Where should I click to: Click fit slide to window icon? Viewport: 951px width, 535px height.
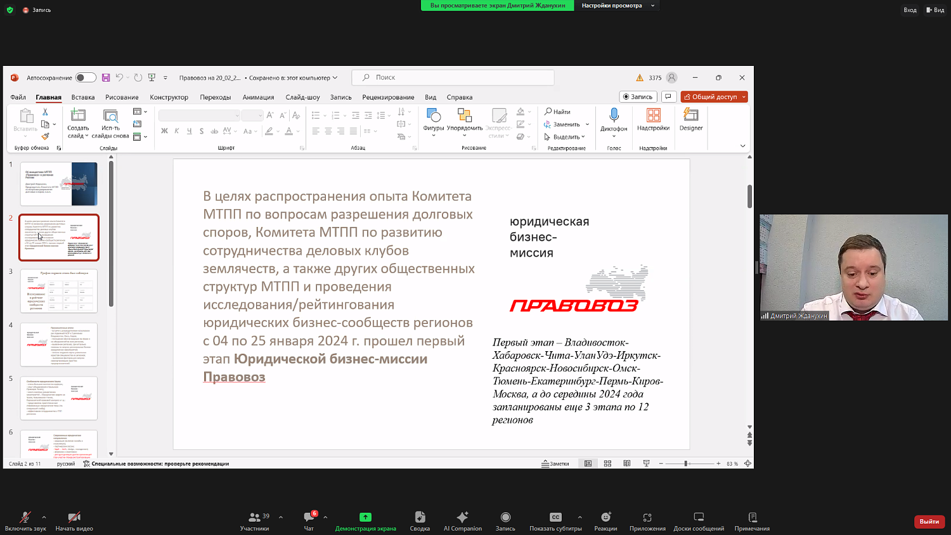tap(748, 463)
